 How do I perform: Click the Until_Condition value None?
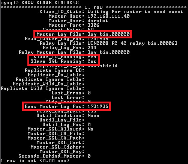coord(93,115)
